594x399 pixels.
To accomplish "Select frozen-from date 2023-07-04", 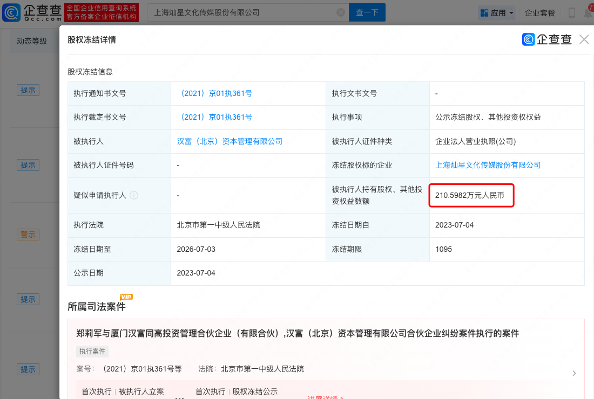I will click(x=454, y=225).
